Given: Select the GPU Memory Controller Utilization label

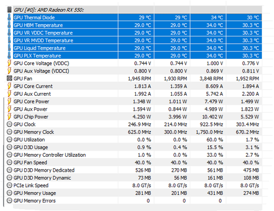Looking at the screenshot, I should tap(50, 155).
